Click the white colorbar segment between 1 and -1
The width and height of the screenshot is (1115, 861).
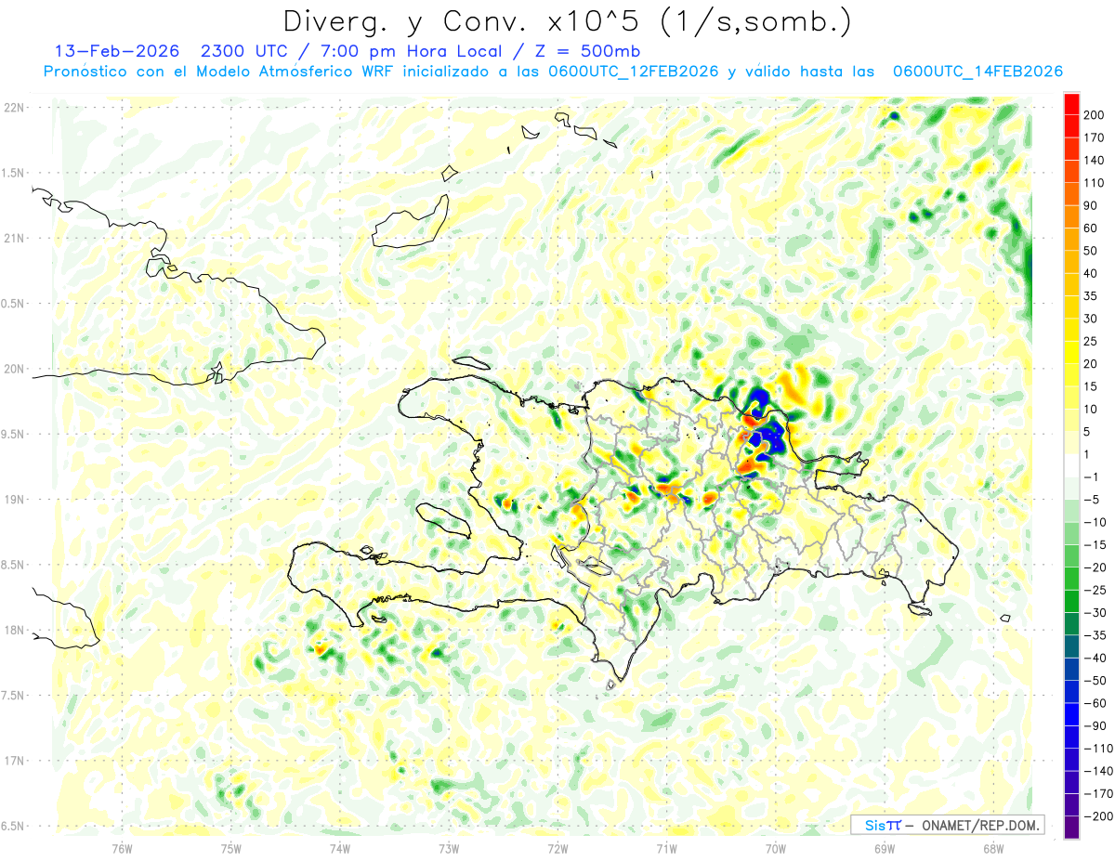coord(1071,465)
